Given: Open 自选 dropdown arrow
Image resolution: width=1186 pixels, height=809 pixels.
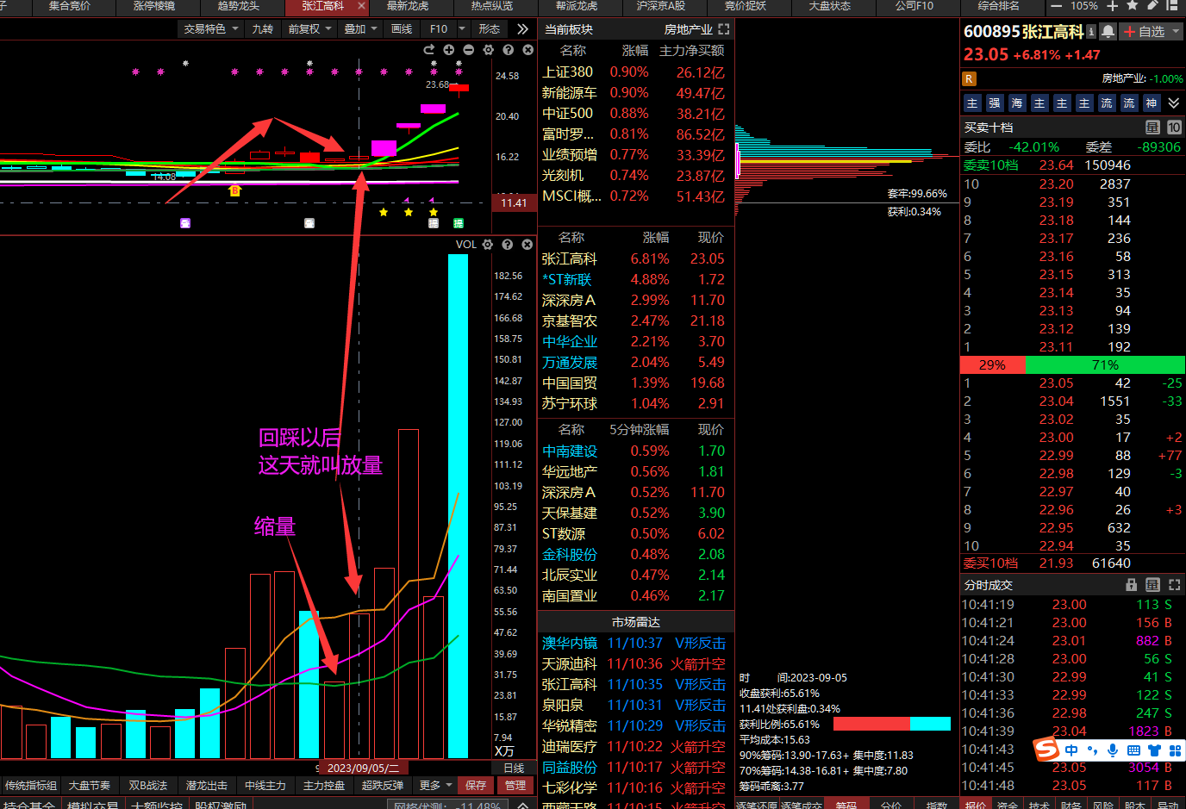Looking at the screenshot, I should coord(1176,32).
